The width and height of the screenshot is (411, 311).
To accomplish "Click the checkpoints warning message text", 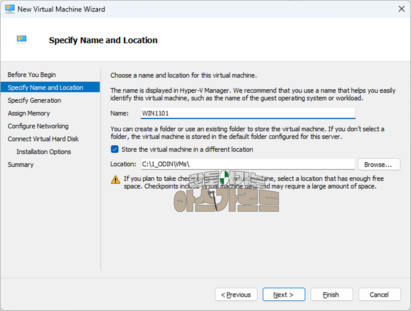I will pyautogui.click(x=254, y=182).
